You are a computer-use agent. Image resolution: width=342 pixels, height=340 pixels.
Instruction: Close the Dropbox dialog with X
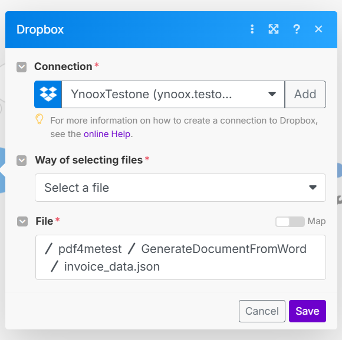[318, 29]
